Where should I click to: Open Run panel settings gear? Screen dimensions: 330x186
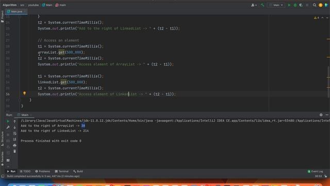[321, 115]
